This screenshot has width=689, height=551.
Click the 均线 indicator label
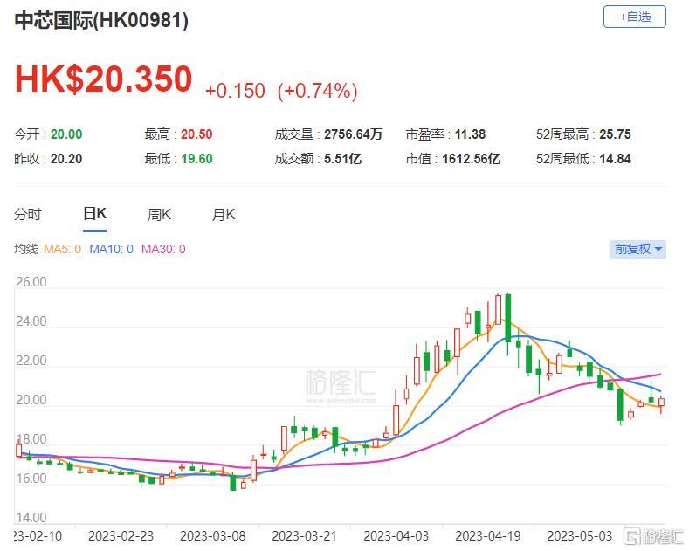[x=26, y=249]
